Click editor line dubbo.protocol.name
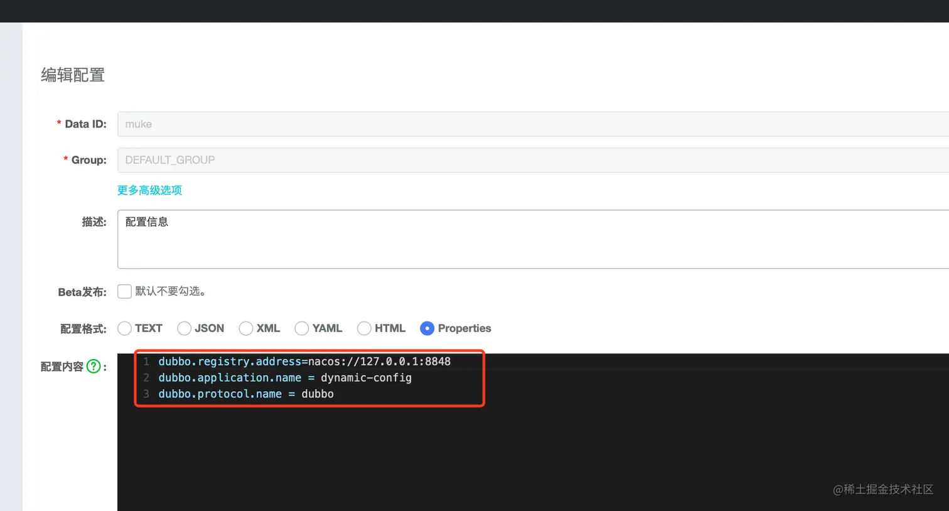 pyautogui.click(x=246, y=394)
